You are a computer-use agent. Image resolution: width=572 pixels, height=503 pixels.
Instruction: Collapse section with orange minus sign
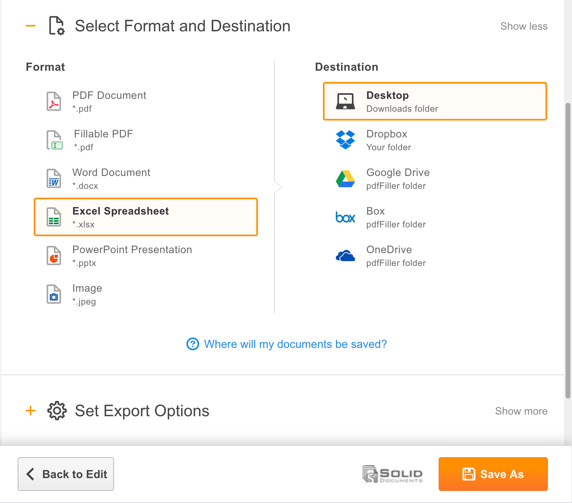(31, 26)
